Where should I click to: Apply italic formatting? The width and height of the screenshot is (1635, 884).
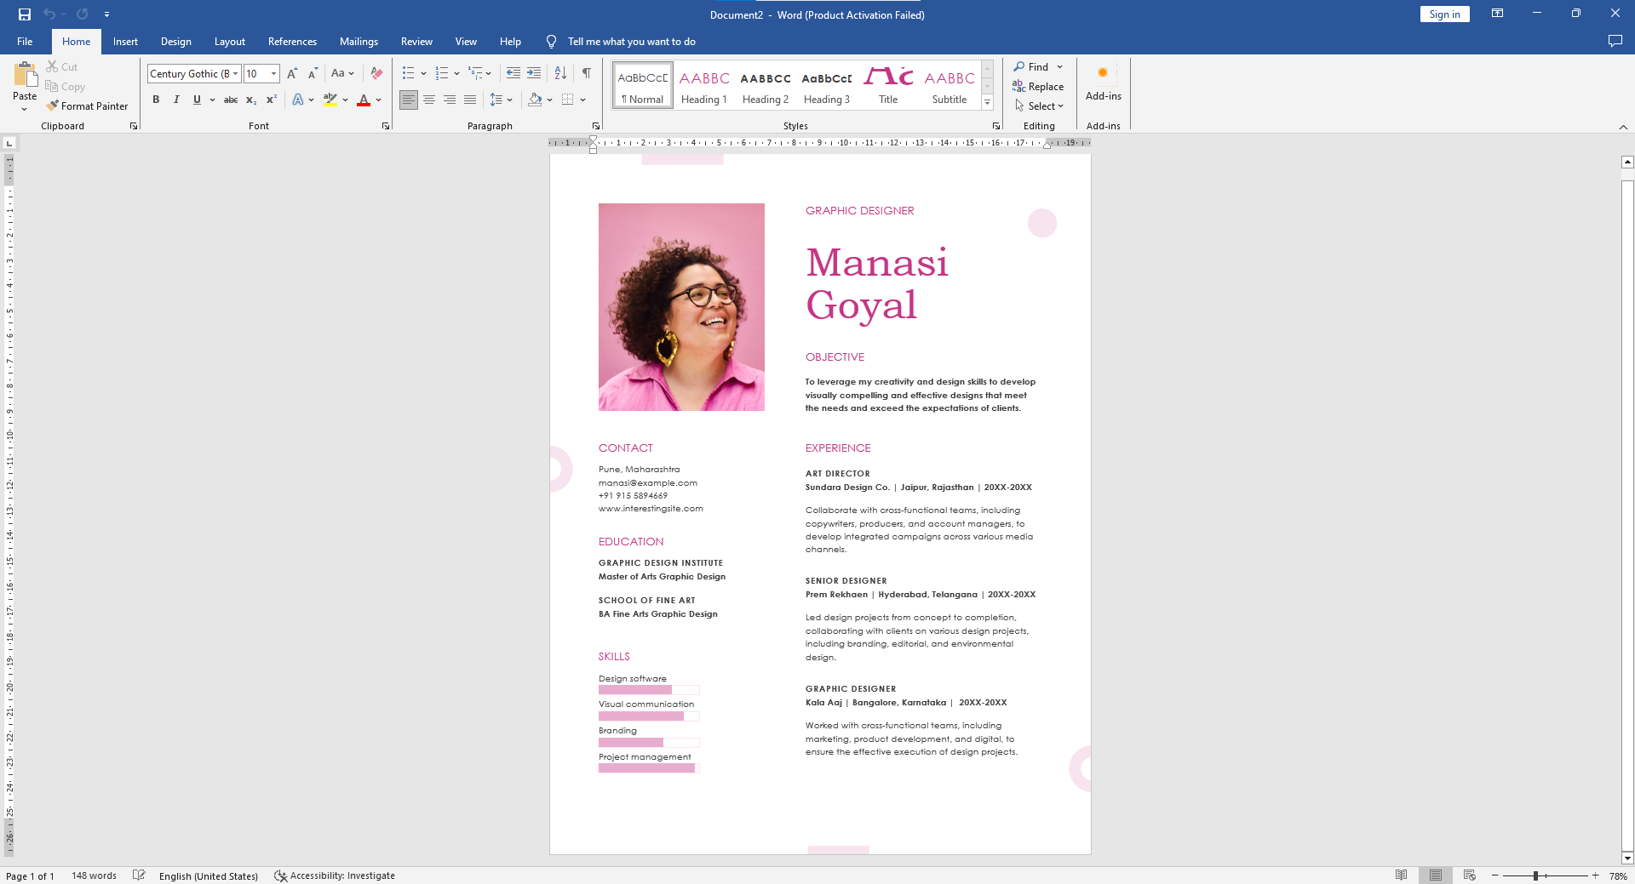(x=176, y=100)
